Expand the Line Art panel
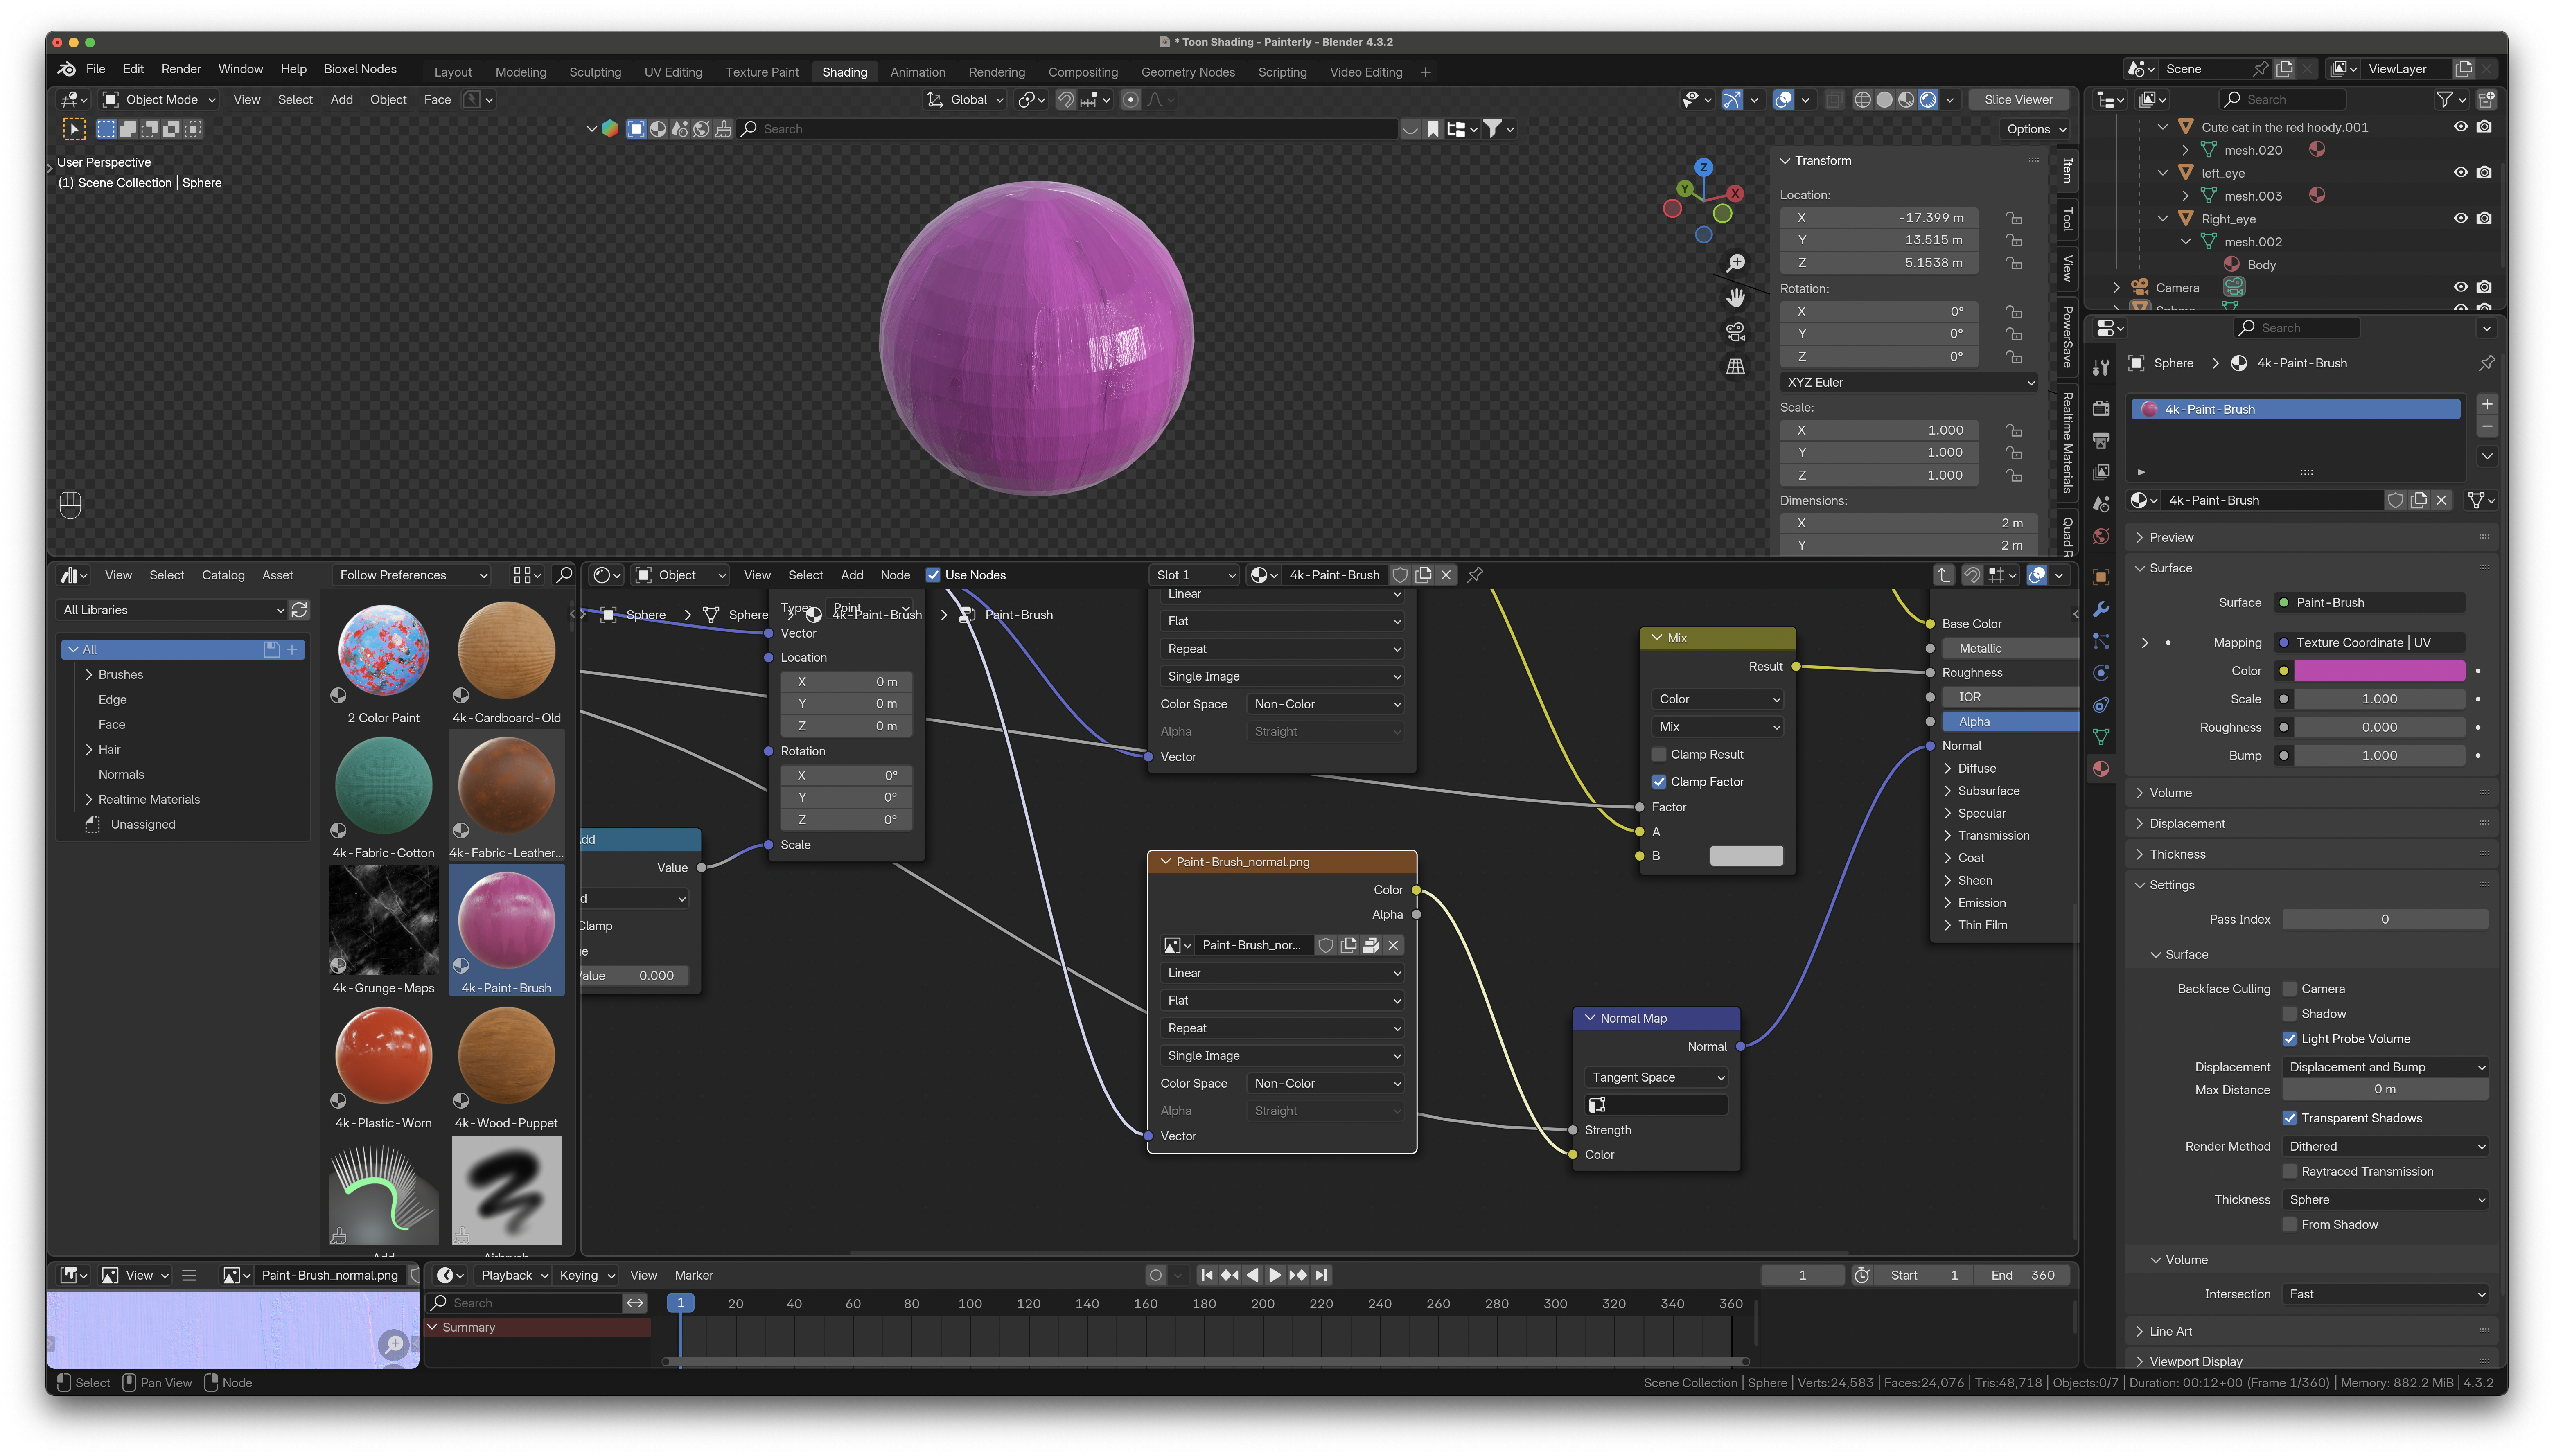This screenshot has width=2554, height=1456. (x=2141, y=1331)
